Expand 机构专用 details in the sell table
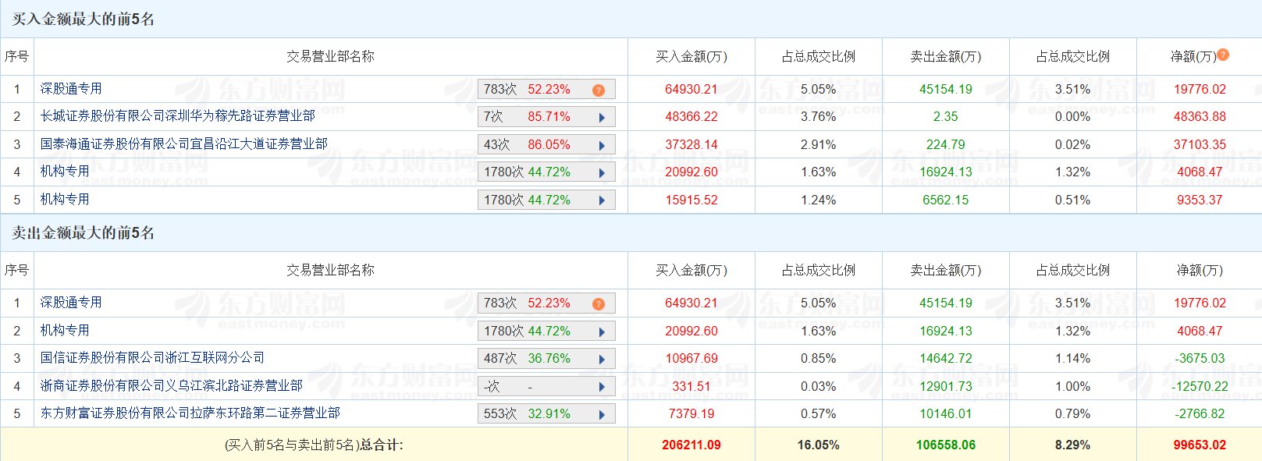 (x=602, y=332)
